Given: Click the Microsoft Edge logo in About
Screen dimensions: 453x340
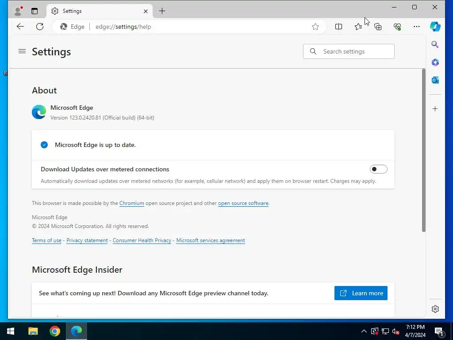Looking at the screenshot, I should click(39, 112).
